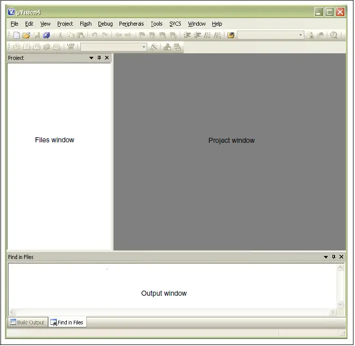The width and height of the screenshot is (355, 346).
Task: Click the output window scroll-right arrow
Action: [x=333, y=313]
